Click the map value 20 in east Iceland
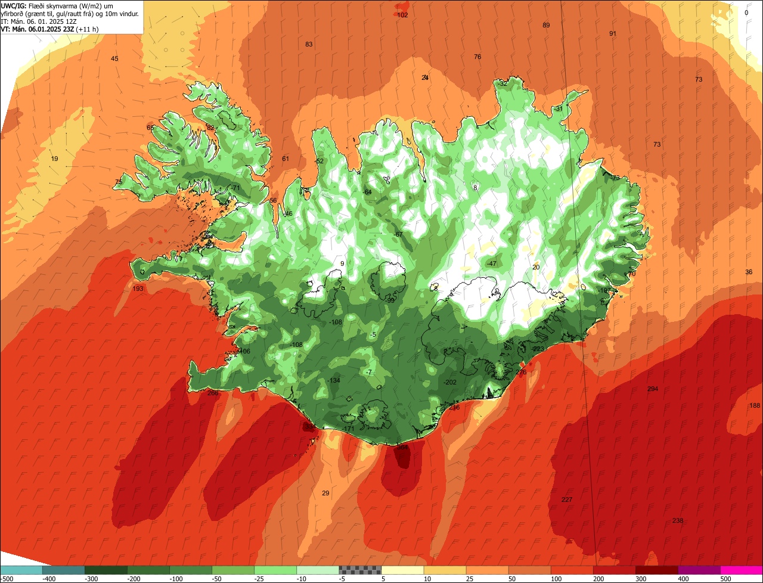The width and height of the screenshot is (763, 583). (x=536, y=267)
